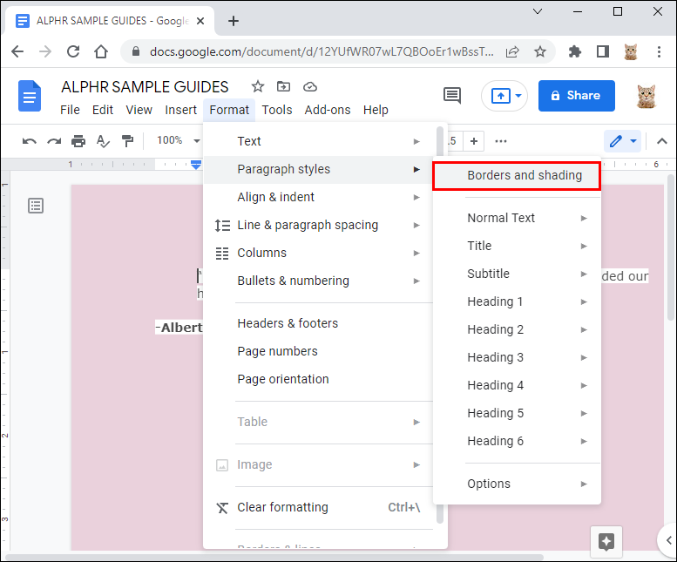This screenshot has height=562, width=677.
Task: Click the redo icon
Action: [54, 141]
